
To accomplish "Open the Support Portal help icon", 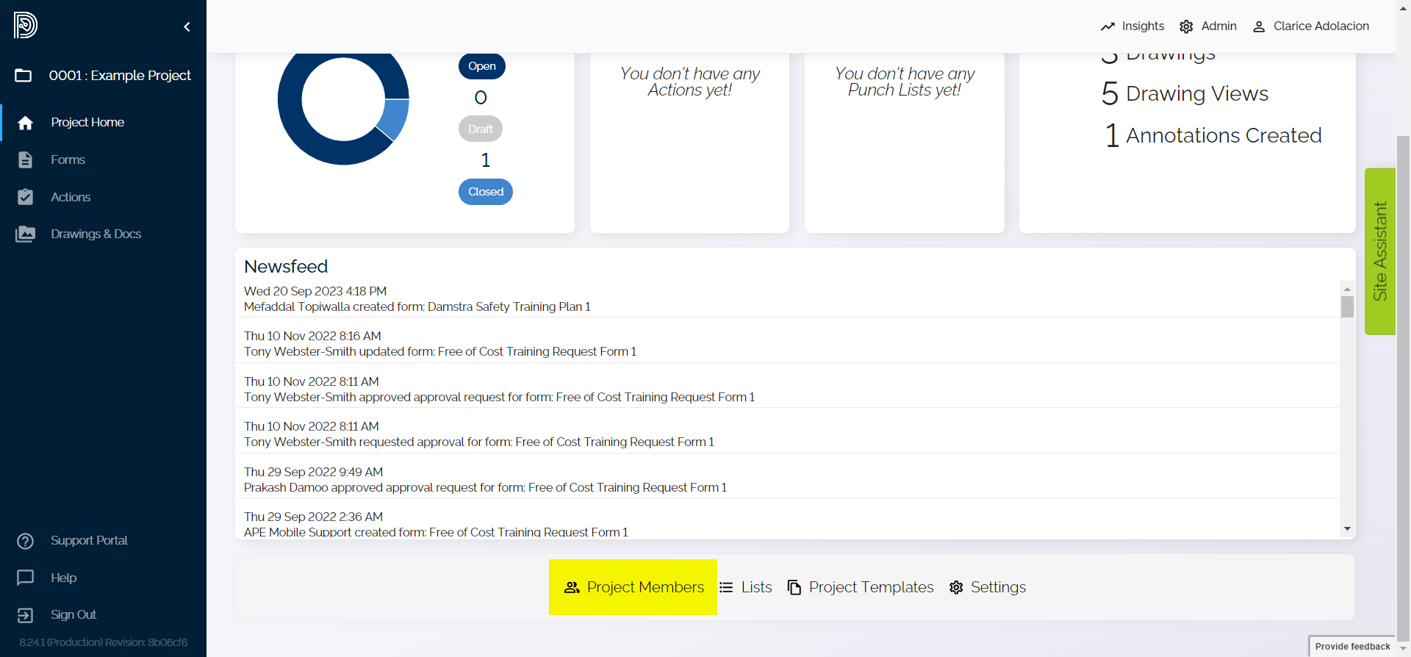I will point(26,541).
